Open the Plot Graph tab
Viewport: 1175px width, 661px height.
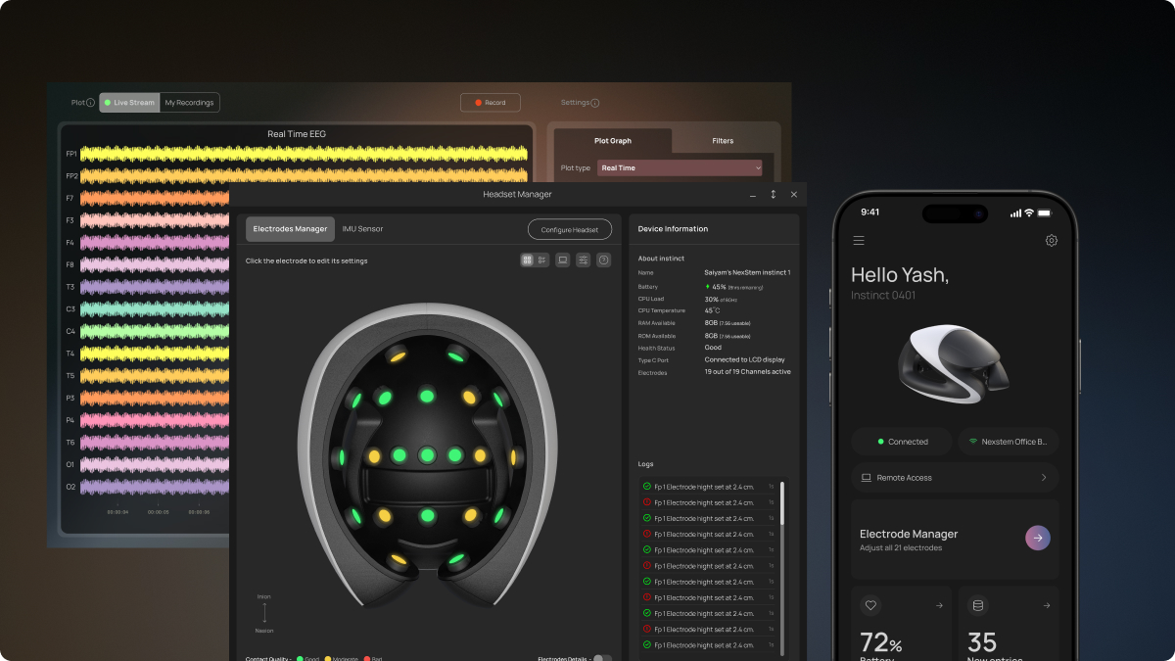[613, 141]
